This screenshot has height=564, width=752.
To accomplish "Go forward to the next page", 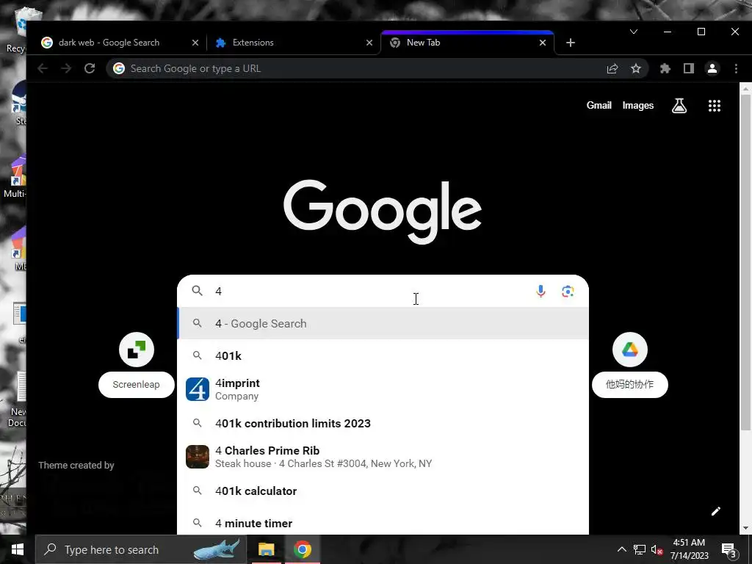I will 66,68.
